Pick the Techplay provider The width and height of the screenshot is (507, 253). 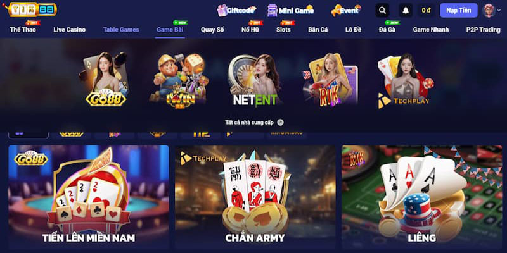(x=406, y=81)
